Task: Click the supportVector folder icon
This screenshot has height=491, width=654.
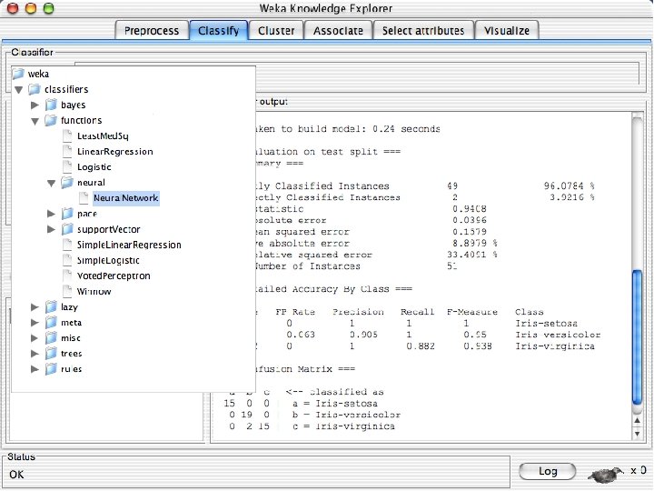Action: (67, 229)
